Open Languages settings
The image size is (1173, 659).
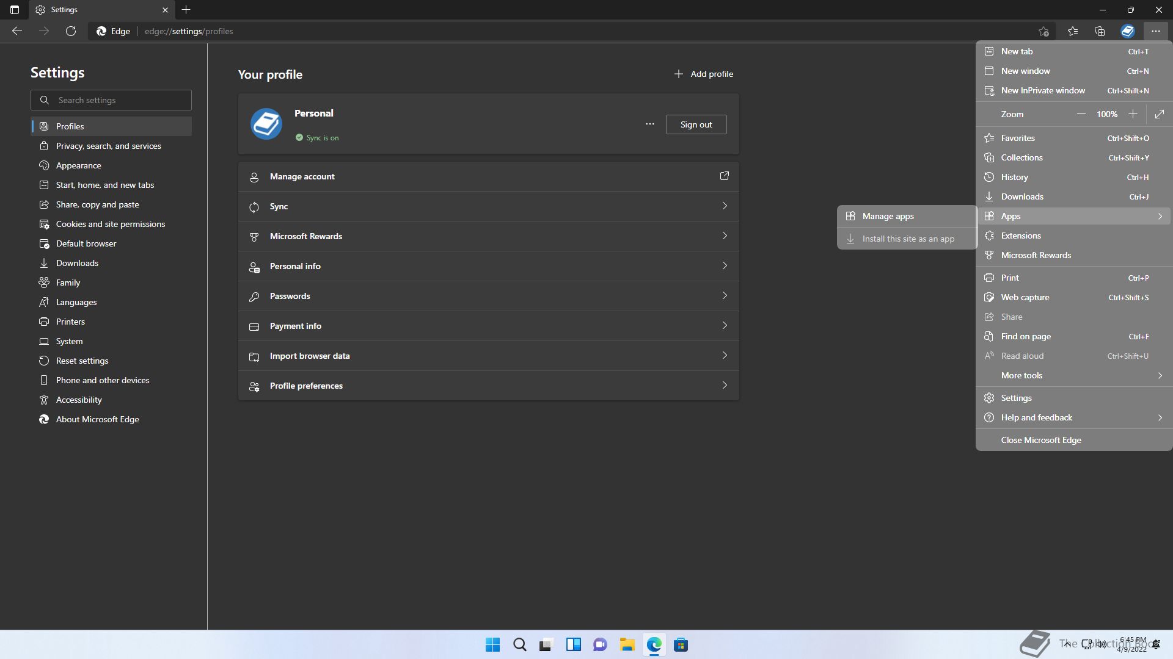(x=111, y=302)
